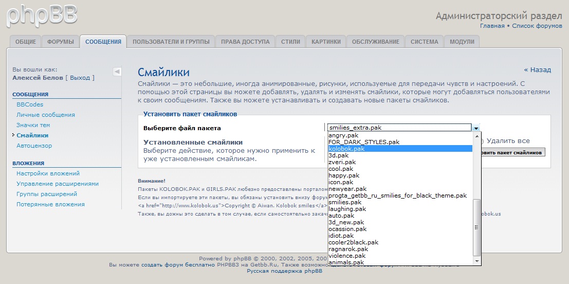The image size is (569, 284).
Task: Pick zveri.pak in the dropdown
Action: 400,162
